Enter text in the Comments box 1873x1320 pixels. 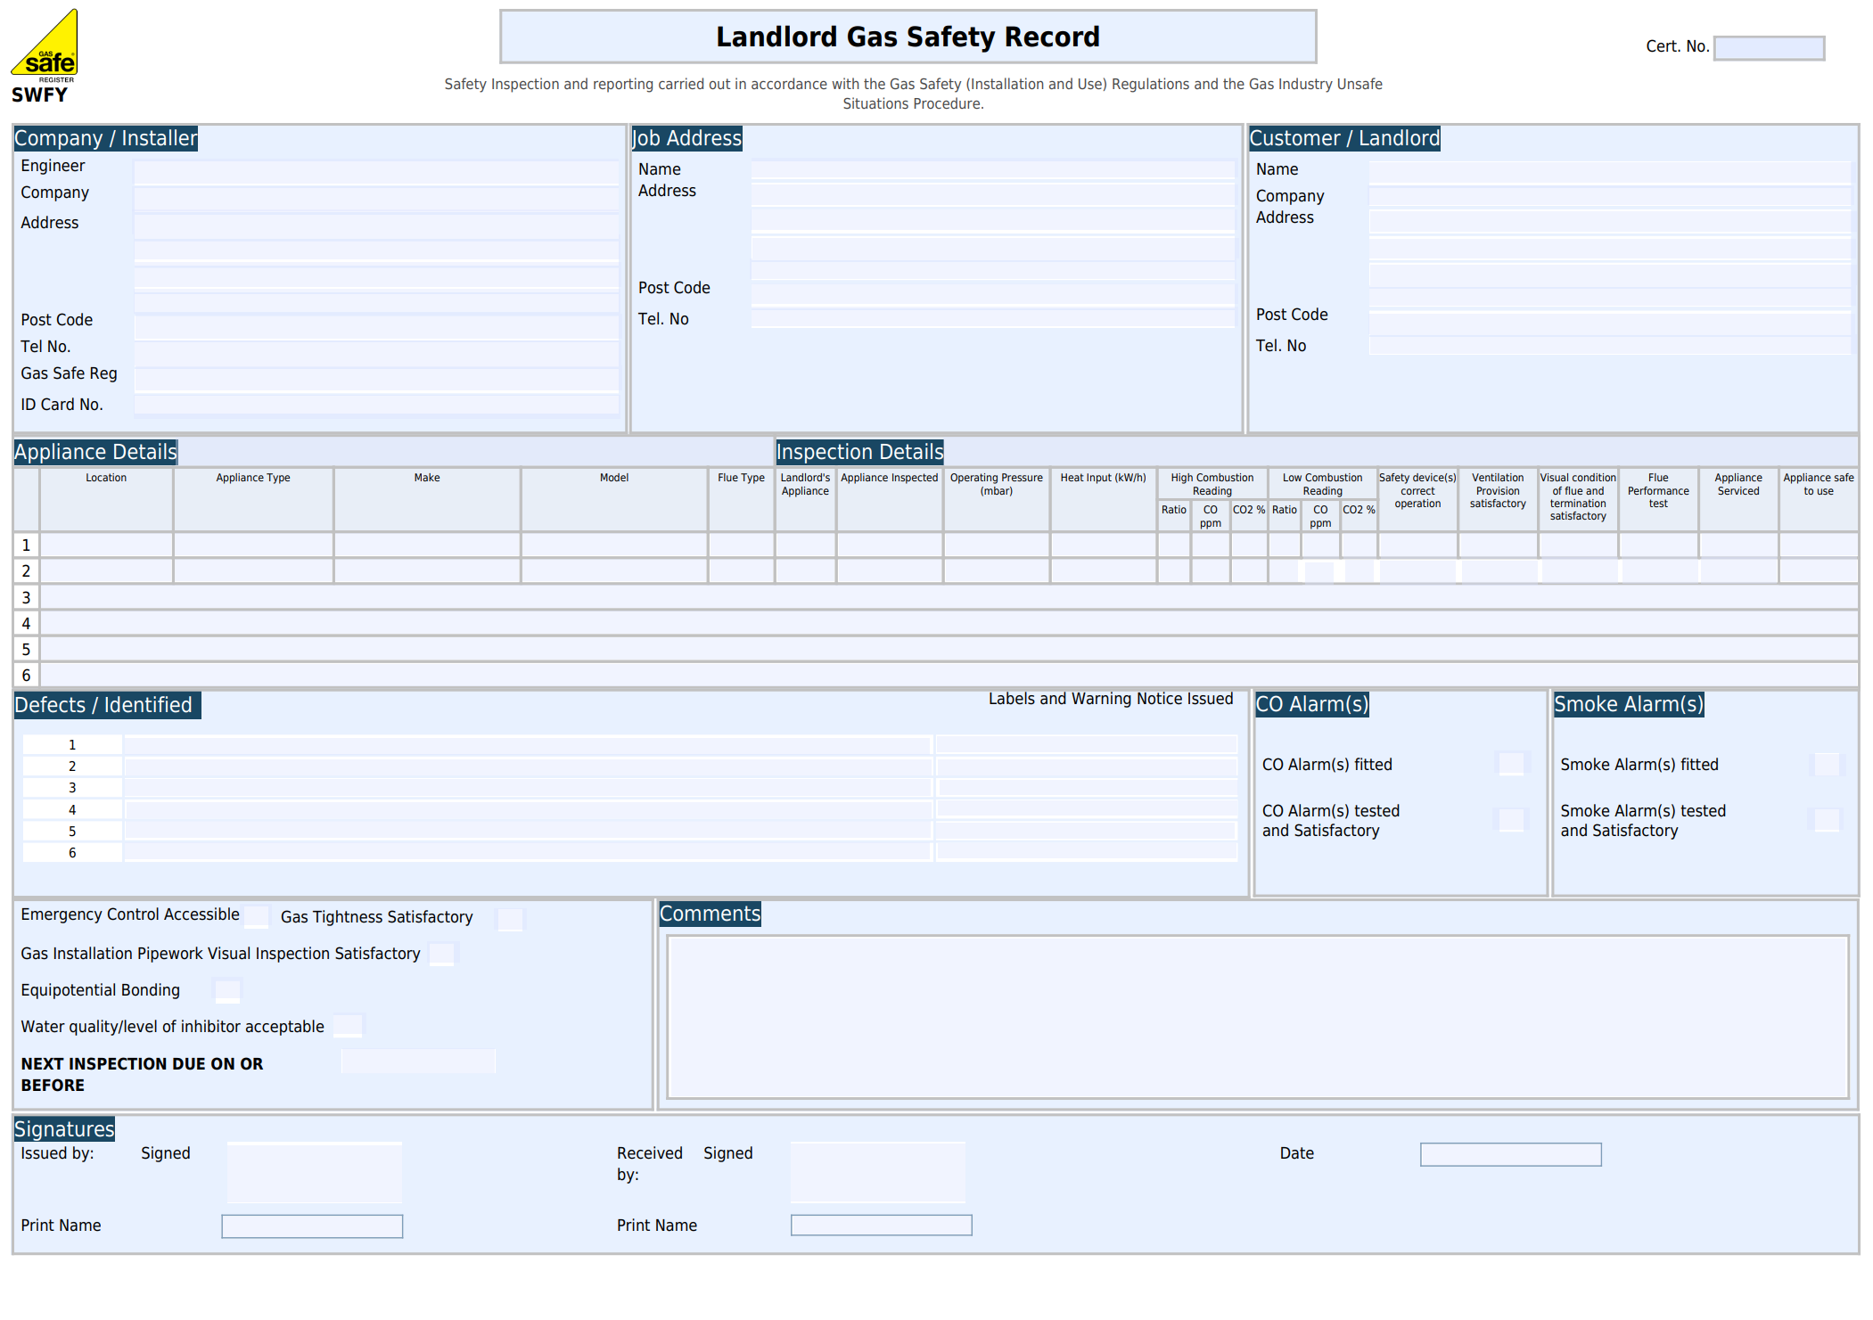tap(1257, 1016)
